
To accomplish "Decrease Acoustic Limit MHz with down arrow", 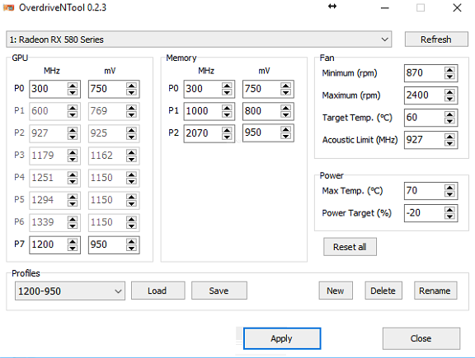I will click(x=450, y=143).
